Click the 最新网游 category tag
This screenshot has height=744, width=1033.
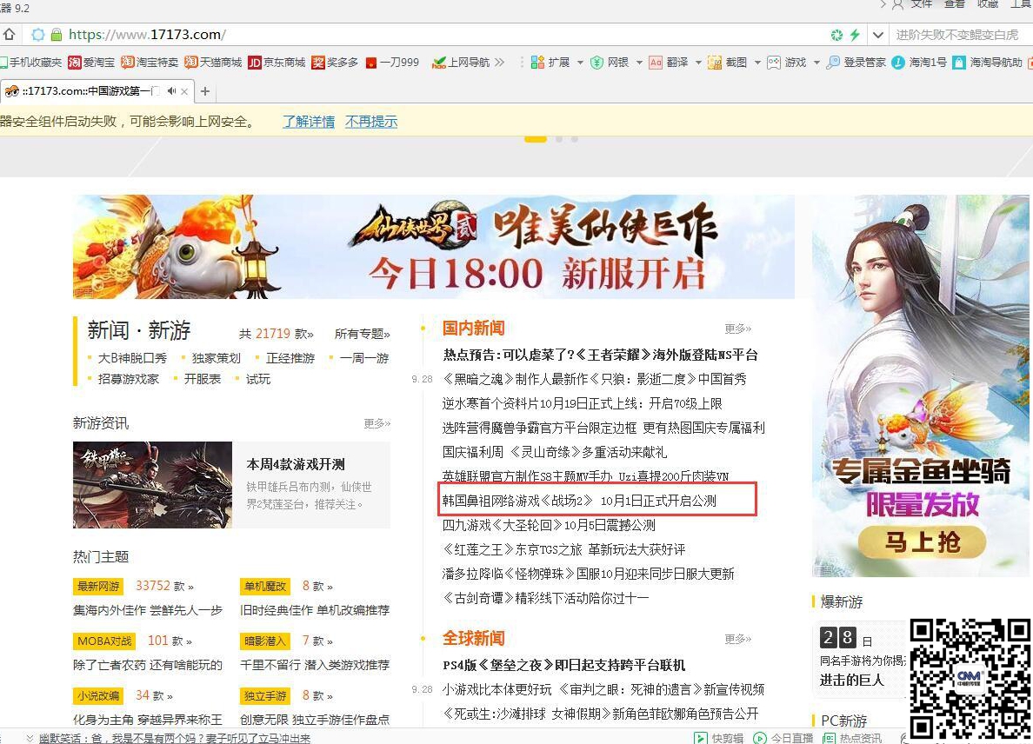[x=98, y=586]
